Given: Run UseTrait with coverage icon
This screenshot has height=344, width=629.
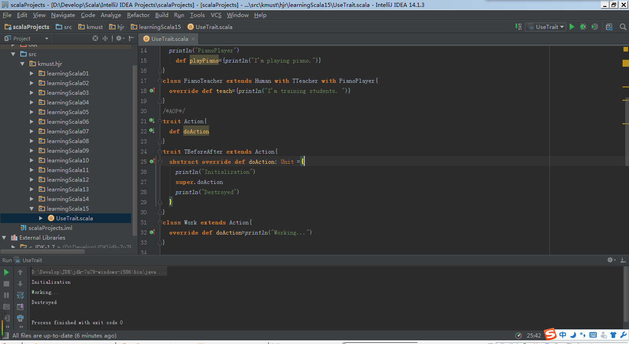Looking at the screenshot, I should [595, 27].
